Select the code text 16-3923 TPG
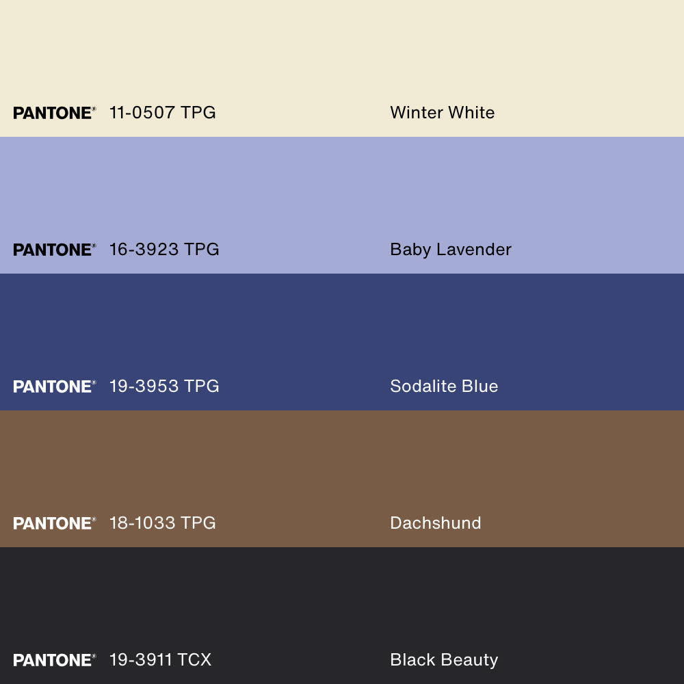The height and width of the screenshot is (684, 684). coord(164,250)
